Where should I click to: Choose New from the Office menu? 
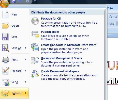[x=14, y=14]
